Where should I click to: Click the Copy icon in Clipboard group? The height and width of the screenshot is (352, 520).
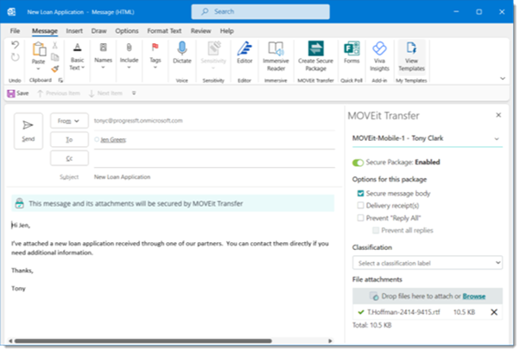54,57
